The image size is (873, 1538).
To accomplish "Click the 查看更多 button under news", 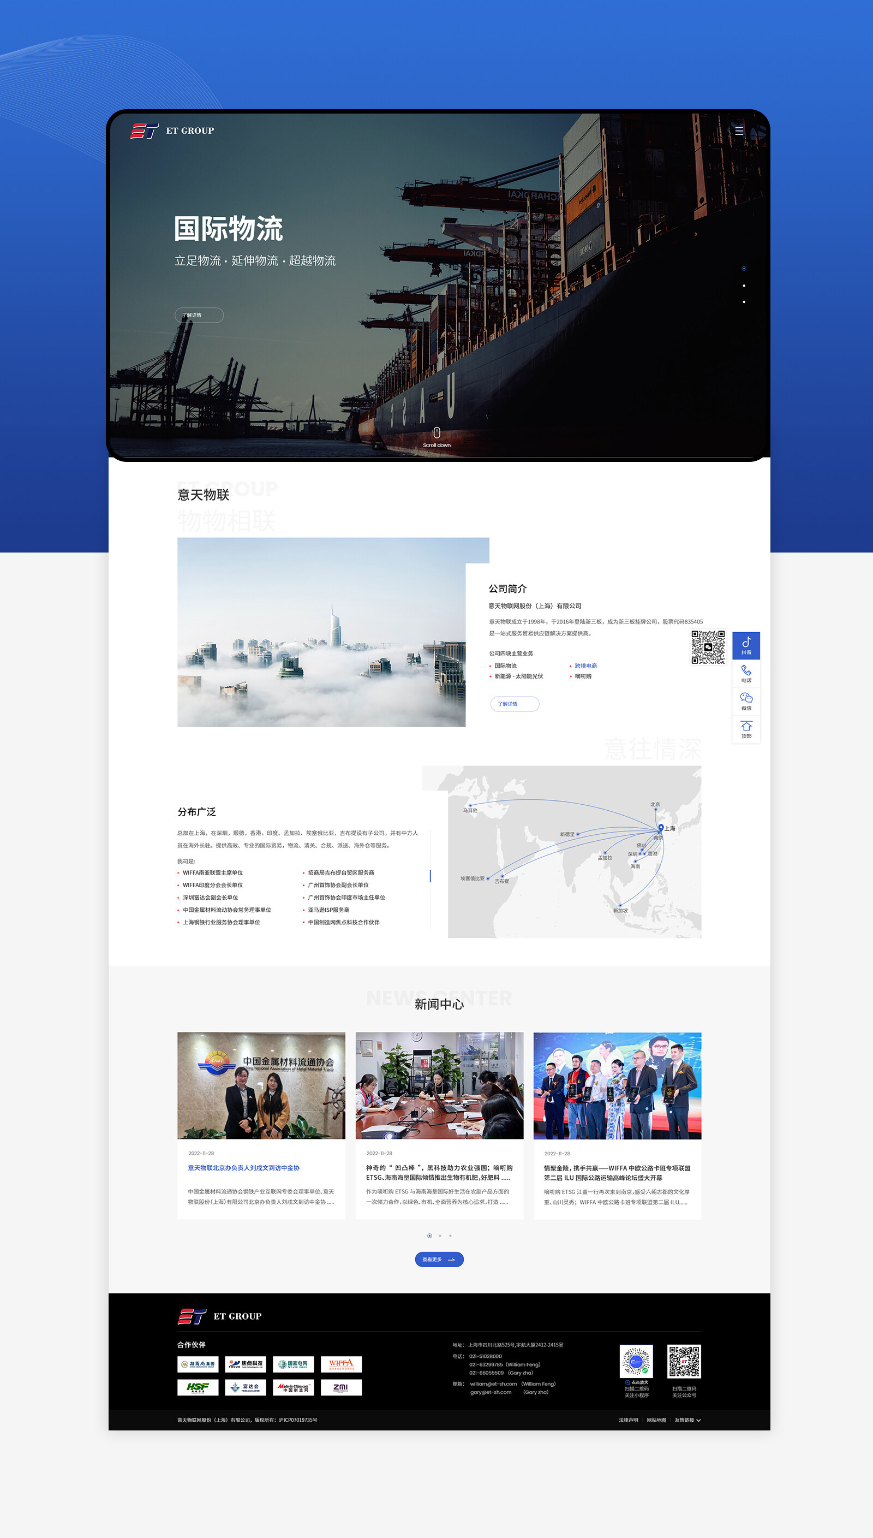I will click(439, 1259).
